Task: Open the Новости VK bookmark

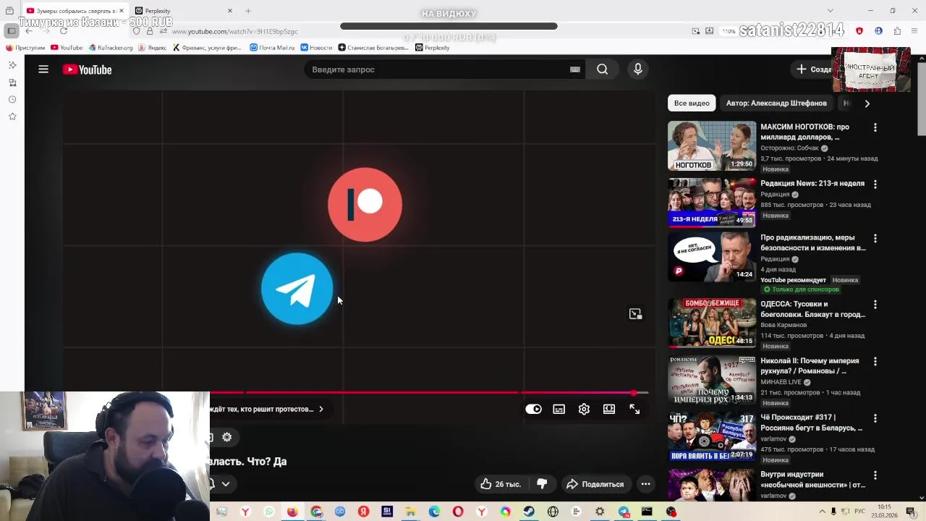Action: pos(316,48)
